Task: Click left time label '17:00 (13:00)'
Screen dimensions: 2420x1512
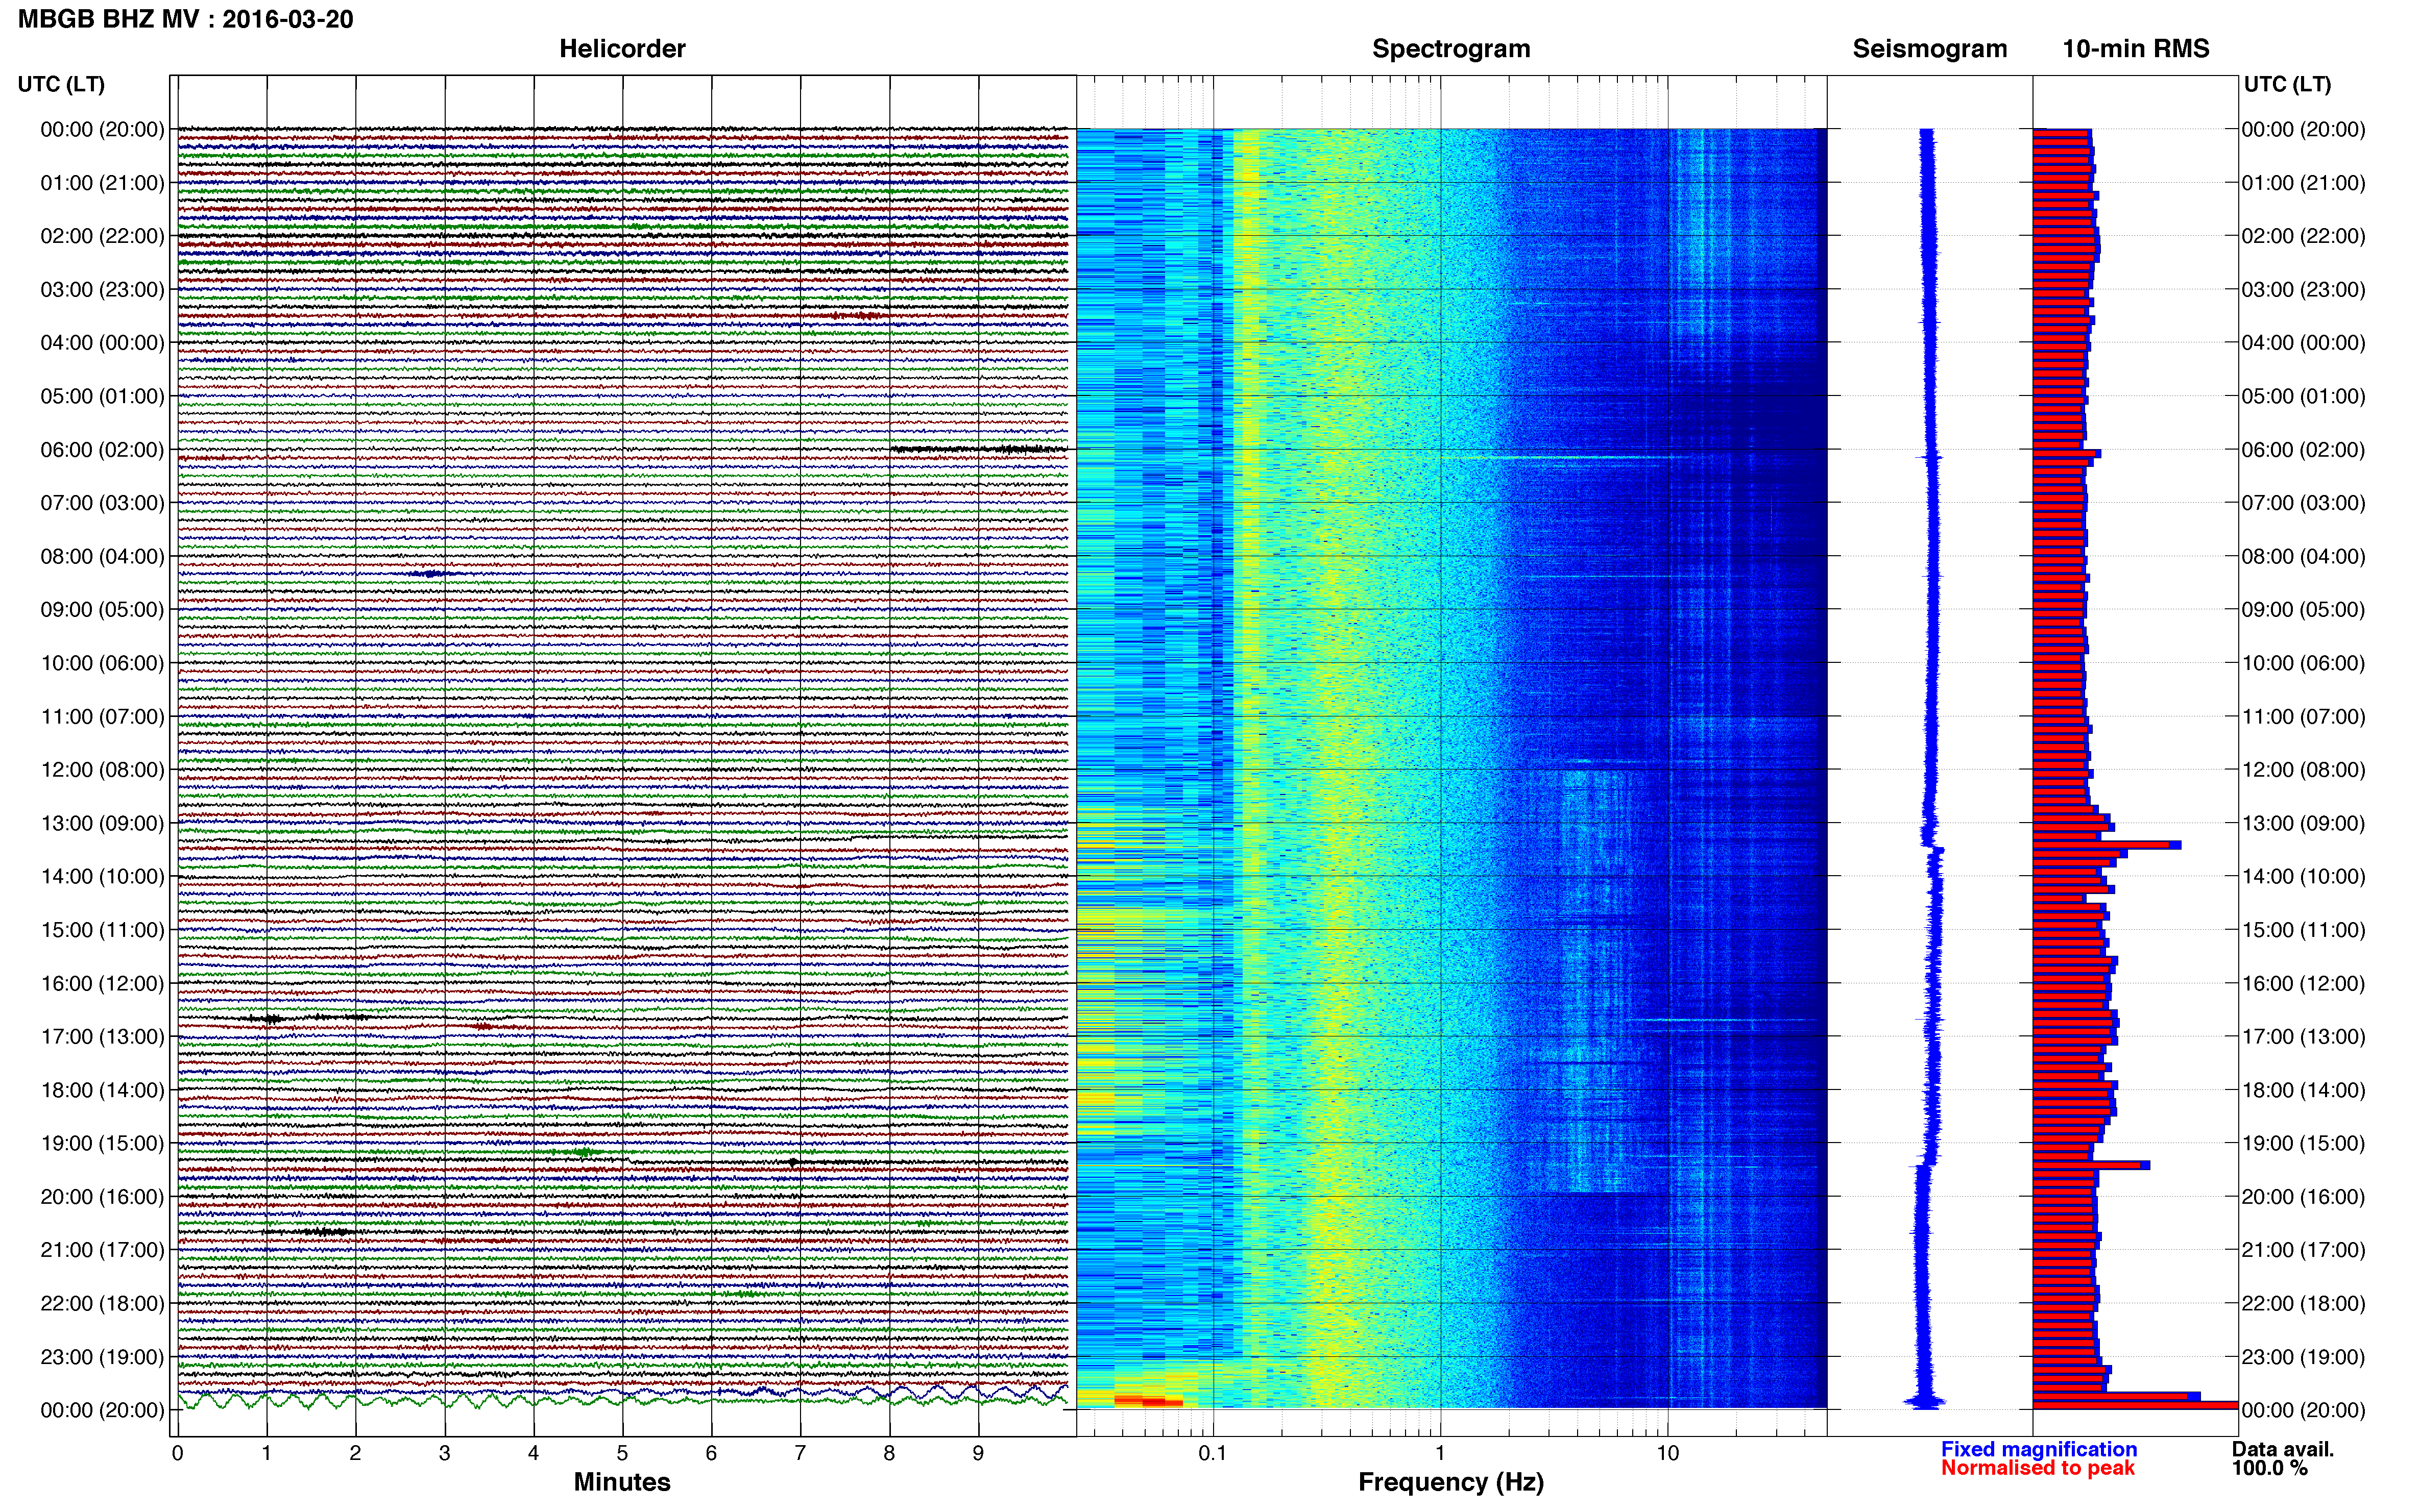Action: [102, 1037]
